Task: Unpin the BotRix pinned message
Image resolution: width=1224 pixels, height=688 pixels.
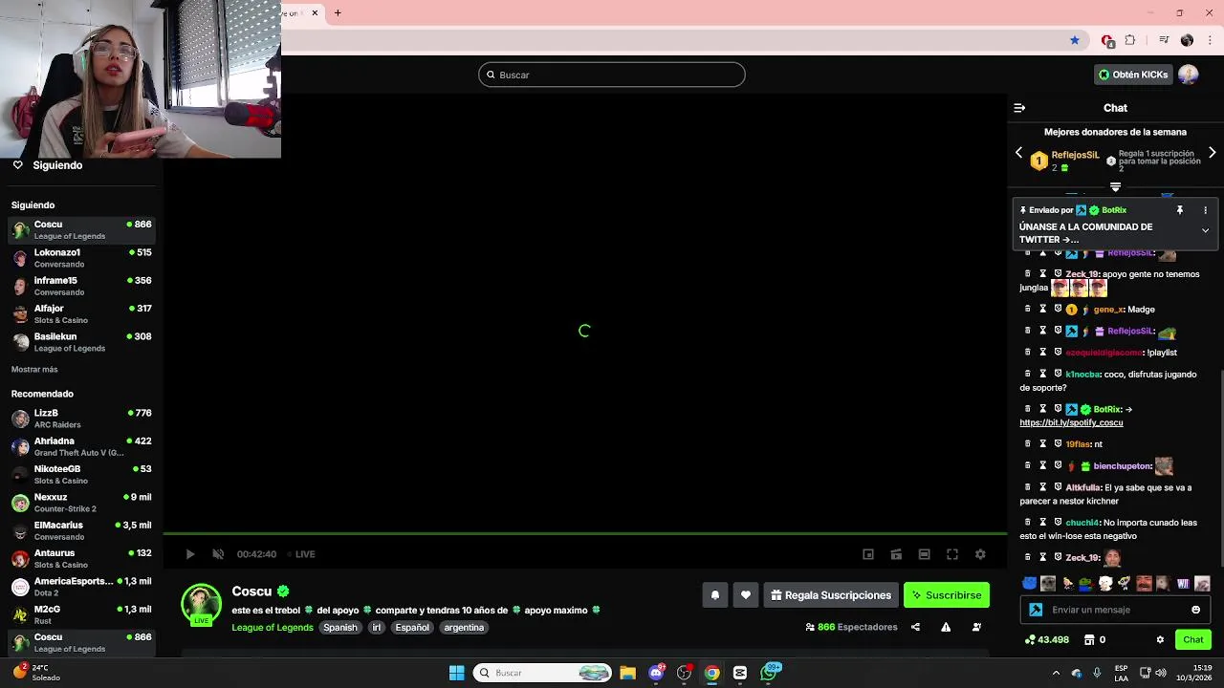Action: [1180, 210]
